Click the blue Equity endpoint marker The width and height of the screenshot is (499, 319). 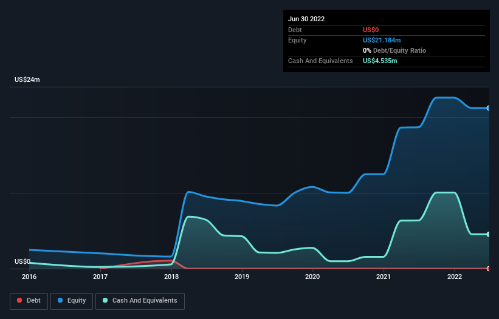click(489, 108)
